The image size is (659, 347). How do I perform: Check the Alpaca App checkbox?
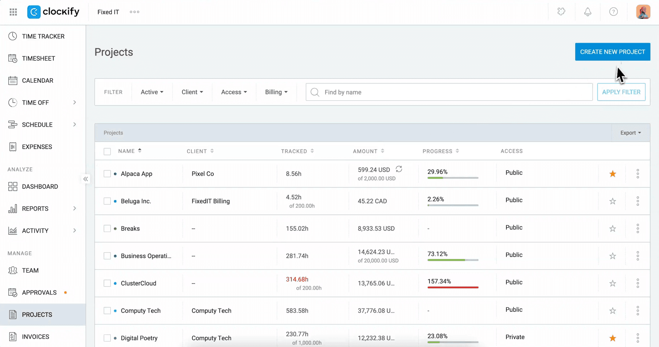coord(107,174)
